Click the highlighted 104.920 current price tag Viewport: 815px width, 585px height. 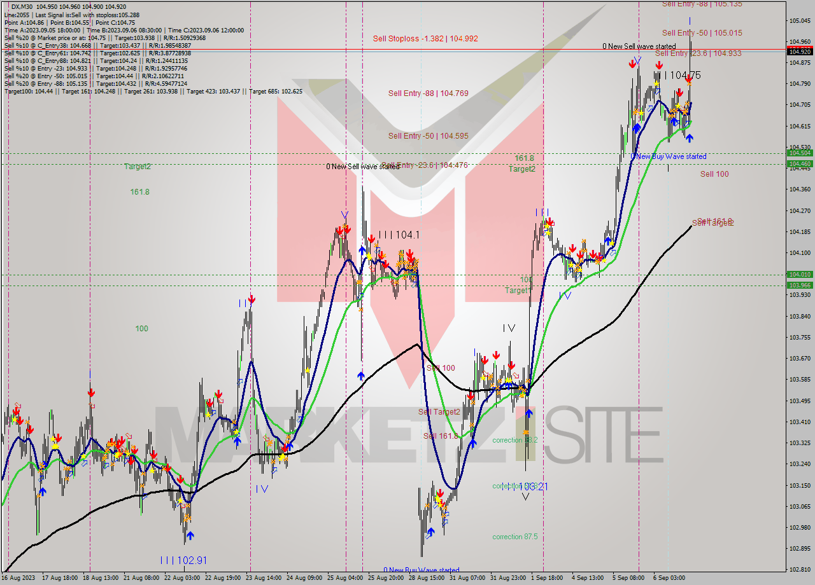(x=800, y=52)
